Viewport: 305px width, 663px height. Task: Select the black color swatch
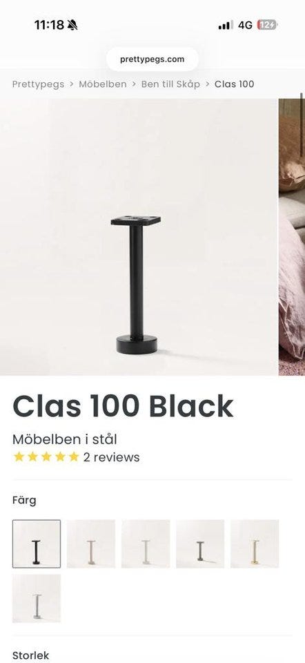[37, 544]
